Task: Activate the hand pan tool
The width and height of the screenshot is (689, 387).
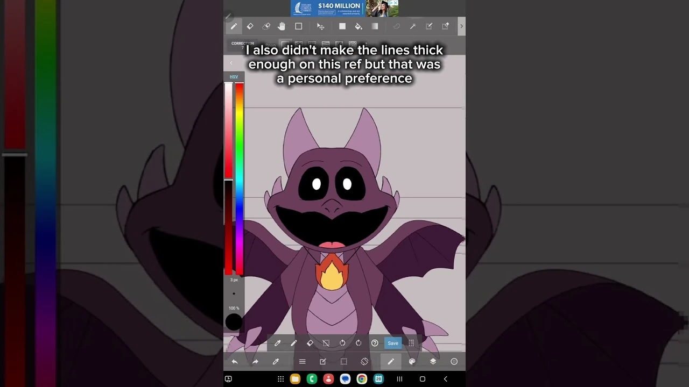Action: pos(282,26)
